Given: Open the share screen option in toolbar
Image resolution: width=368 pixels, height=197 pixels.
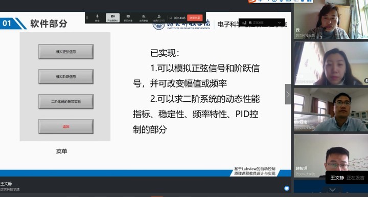Looking at the screenshot, I should click(128, 18).
